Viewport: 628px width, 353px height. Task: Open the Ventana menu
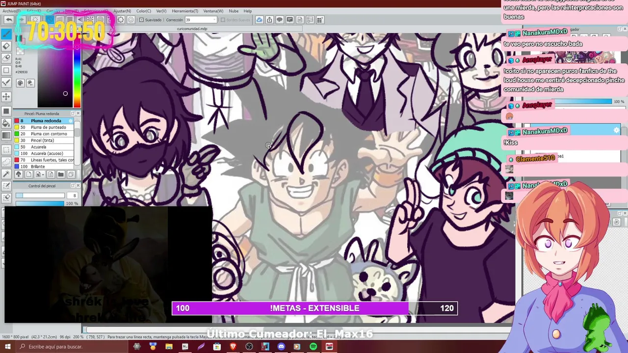tap(213, 11)
